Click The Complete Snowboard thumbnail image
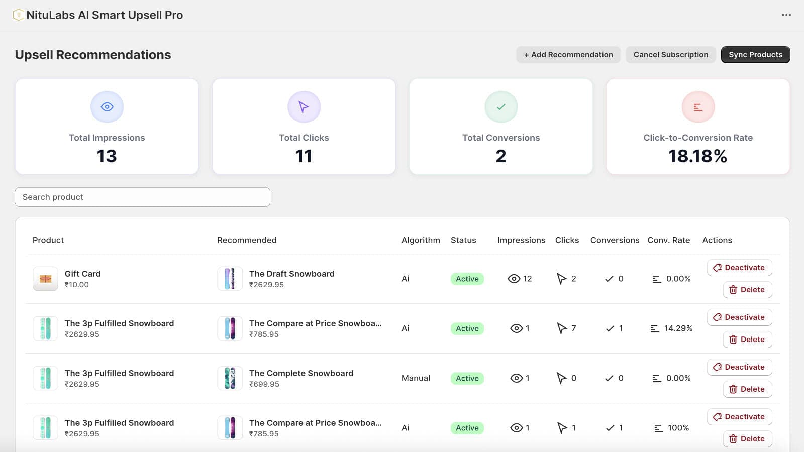Screen dimensions: 804x452 point(230,378)
